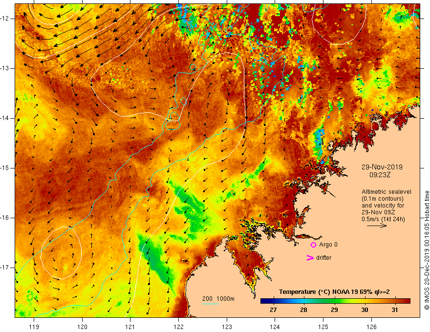Click the time label 09:23Z
Image resolution: width=430 pixels, height=332 pixels.
[x=380, y=174]
